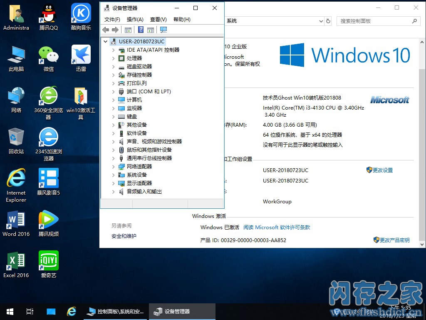Select the 键盘 tree item
The width and height of the screenshot is (426, 320).
132,117
